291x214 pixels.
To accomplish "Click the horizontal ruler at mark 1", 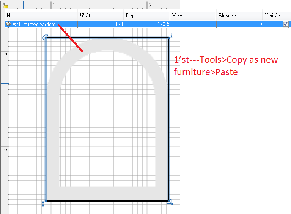I will 54,5.
